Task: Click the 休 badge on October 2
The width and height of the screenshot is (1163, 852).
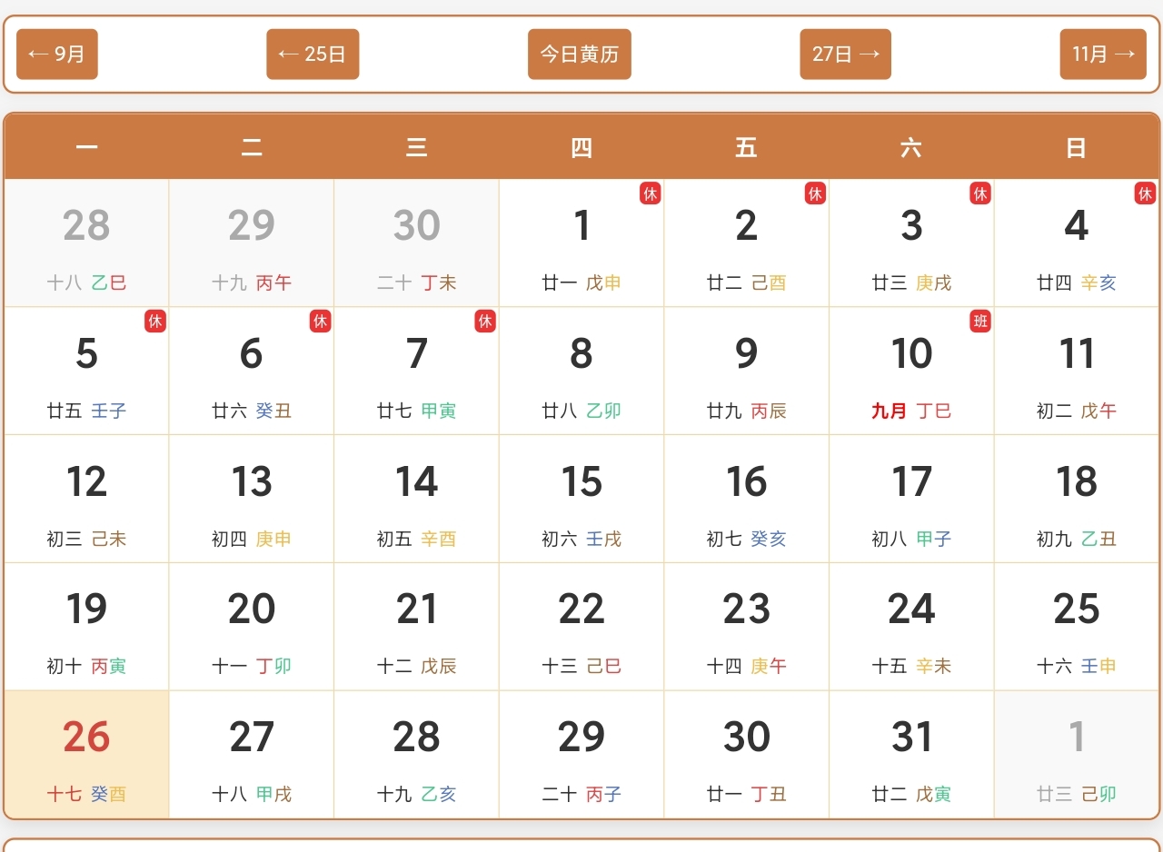Action: (815, 193)
